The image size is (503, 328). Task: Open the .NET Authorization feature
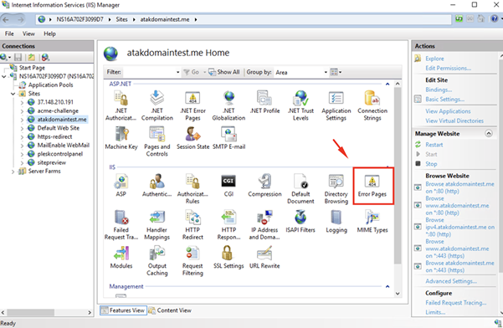tap(121, 105)
